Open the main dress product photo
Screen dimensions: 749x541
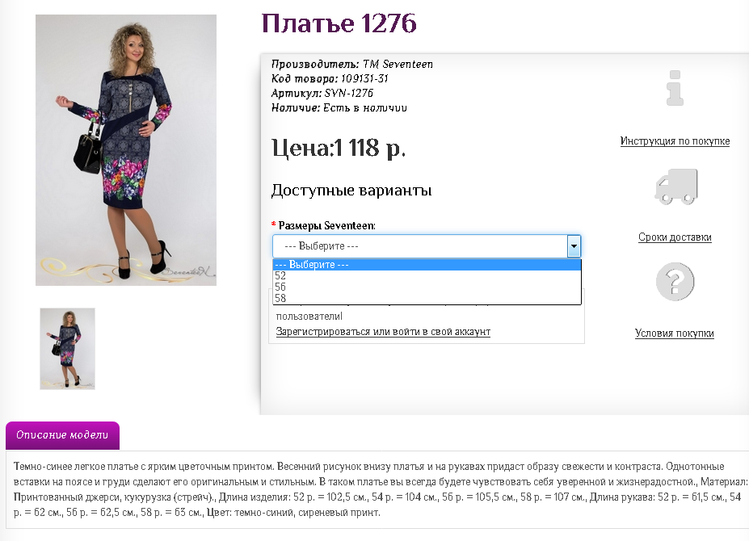click(126, 150)
